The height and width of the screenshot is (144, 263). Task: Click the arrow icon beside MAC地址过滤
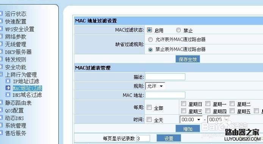coord(8,88)
